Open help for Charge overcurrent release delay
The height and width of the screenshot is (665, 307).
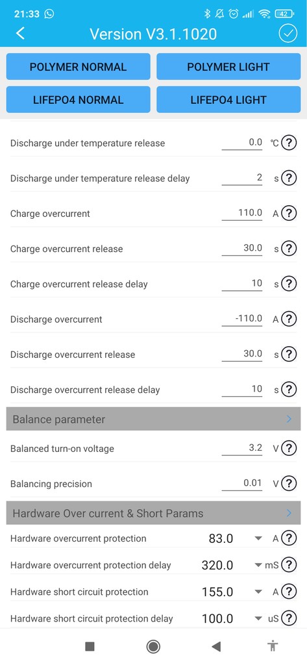point(289,283)
